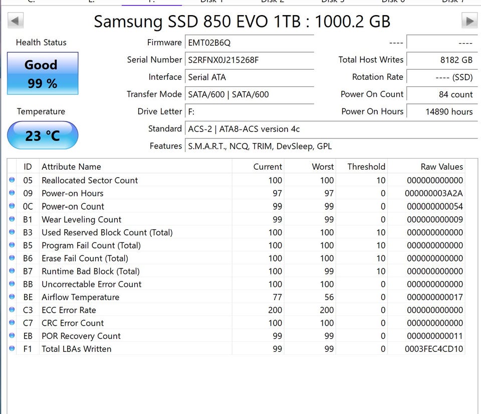The image size is (481, 414).
Task: Click status dot for CRC Error Count
Action: 12,323
